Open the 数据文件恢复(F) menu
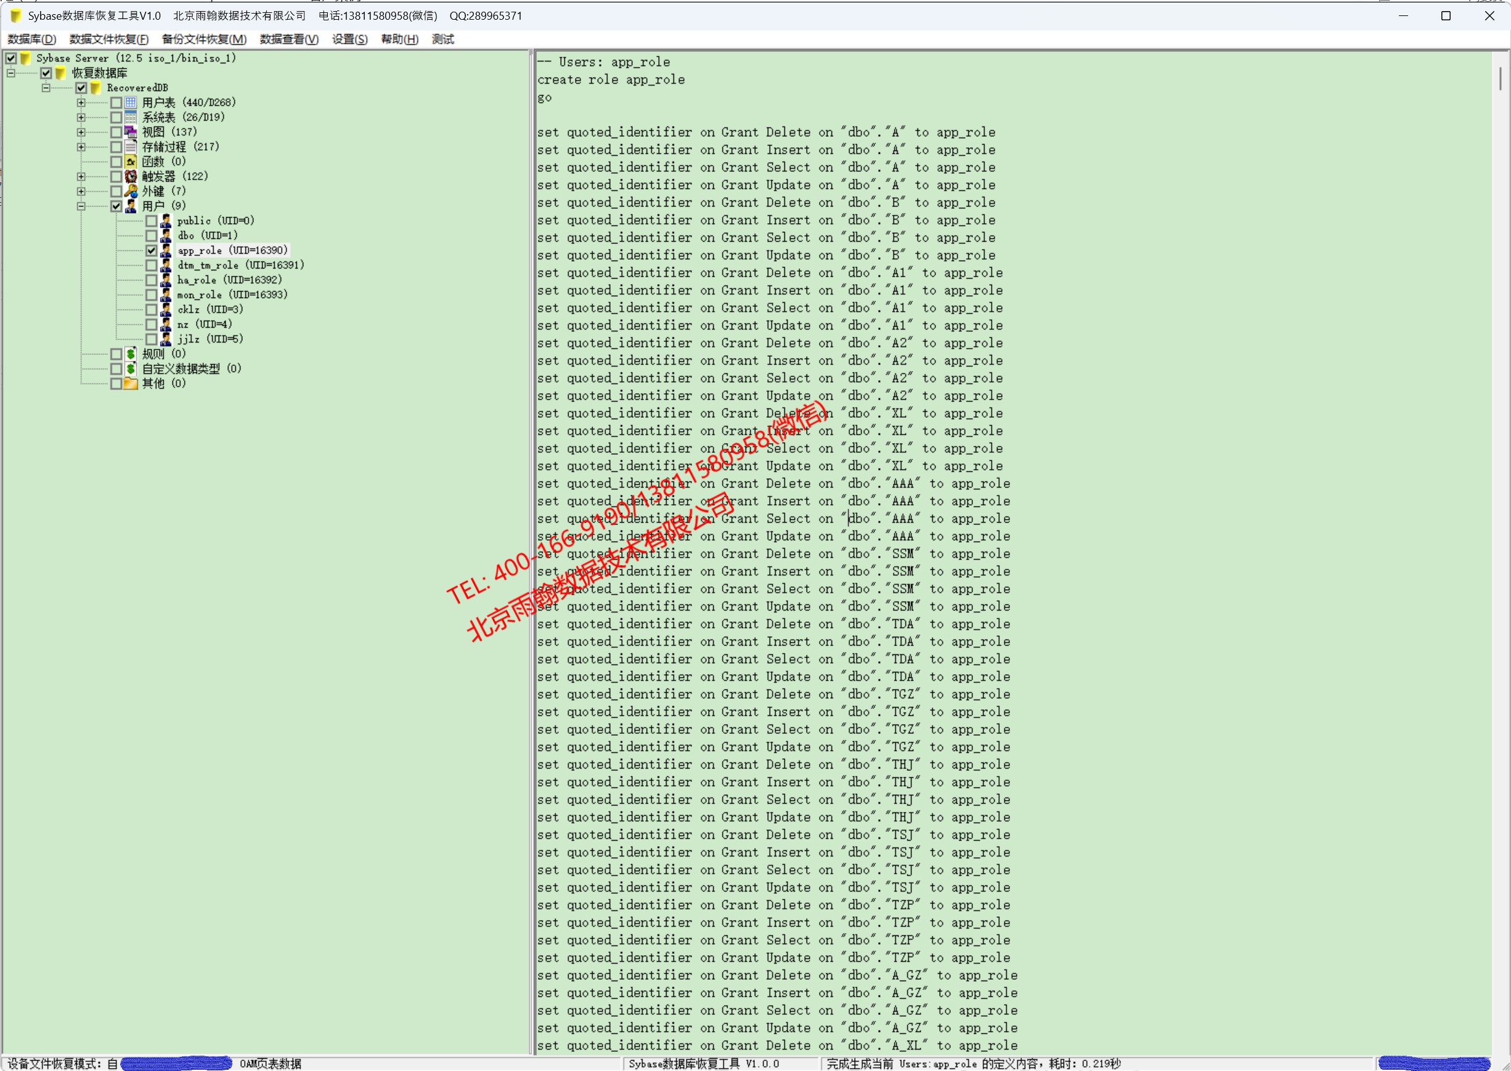This screenshot has height=1071, width=1511. 109,39
